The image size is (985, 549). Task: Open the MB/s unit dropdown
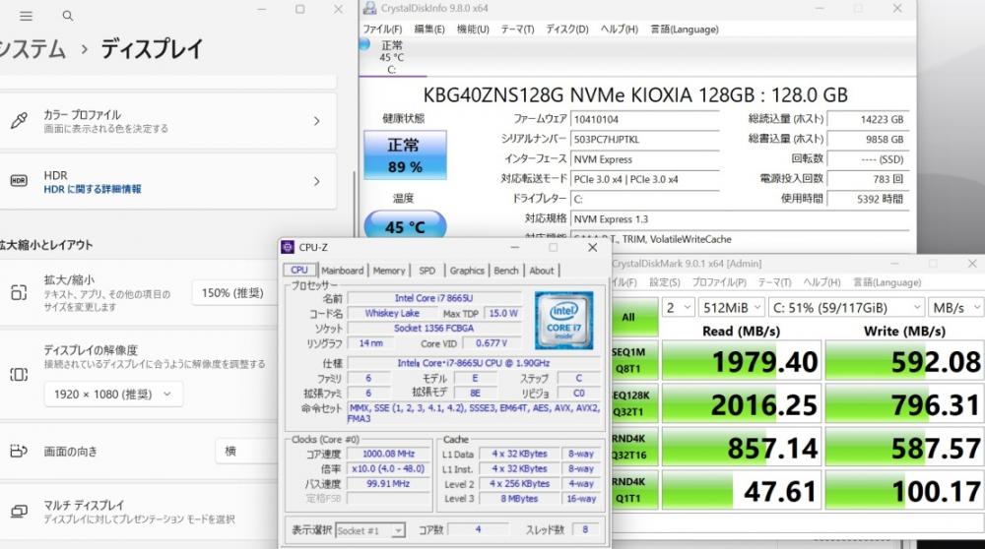click(x=956, y=307)
